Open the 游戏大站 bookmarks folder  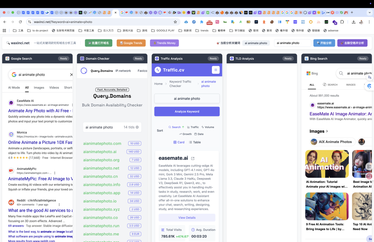[125, 31]
